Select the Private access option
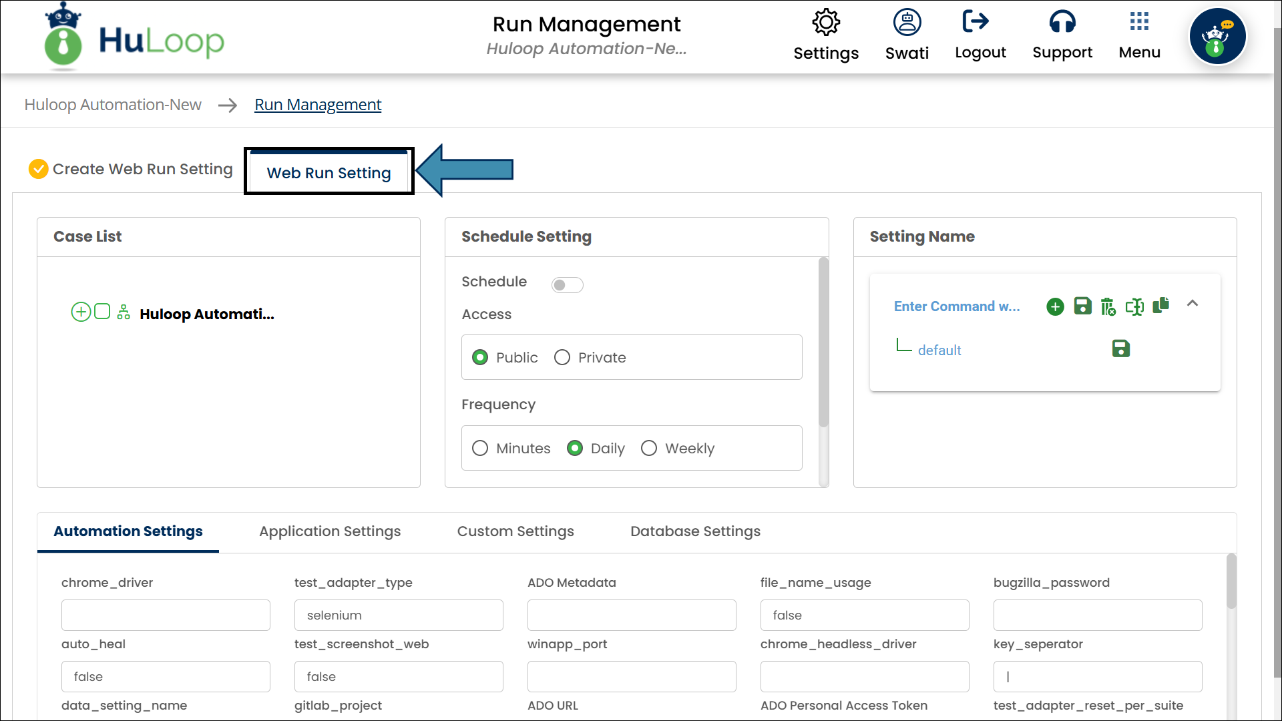 (562, 358)
